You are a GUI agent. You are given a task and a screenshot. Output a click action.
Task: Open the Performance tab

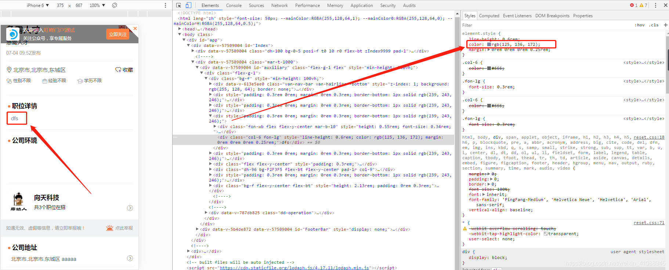coord(307,5)
